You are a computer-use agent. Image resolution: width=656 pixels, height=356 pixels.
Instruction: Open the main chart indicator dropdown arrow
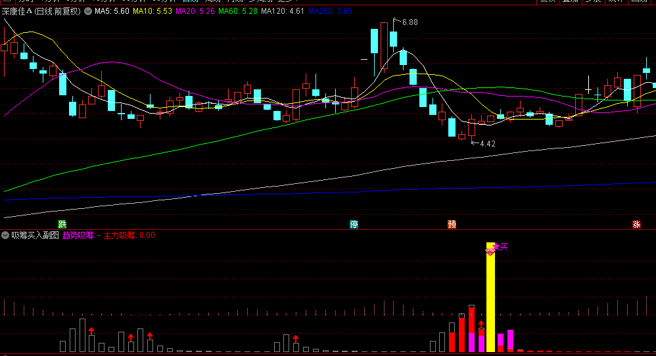pyautogui.click(x=88, y=11)
